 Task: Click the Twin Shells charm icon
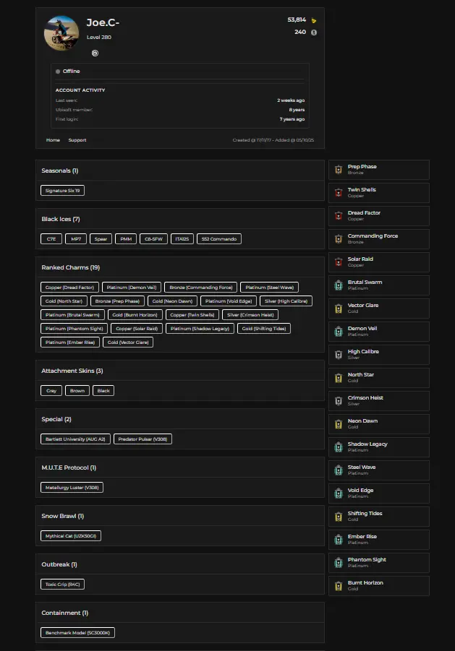(x=339, y=193)
